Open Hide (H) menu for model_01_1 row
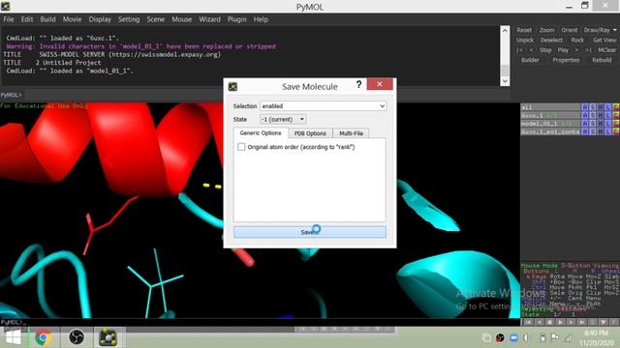The height and width of the screenshot is (348, 620). click(601, 124)
